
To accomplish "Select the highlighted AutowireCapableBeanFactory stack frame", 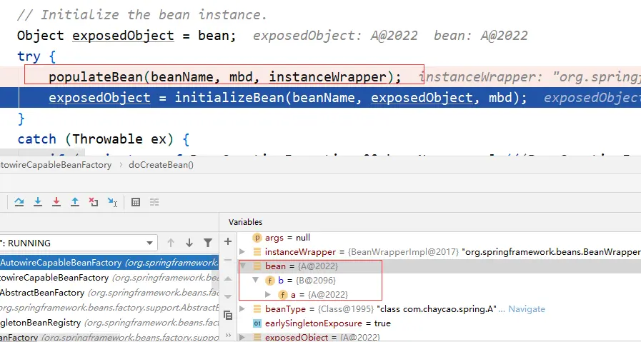I will (109, 263).
